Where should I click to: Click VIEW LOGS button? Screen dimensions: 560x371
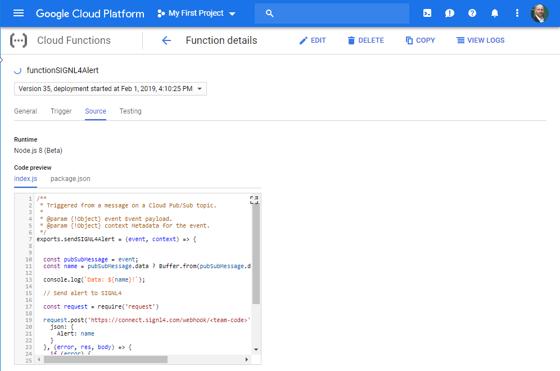481,40
